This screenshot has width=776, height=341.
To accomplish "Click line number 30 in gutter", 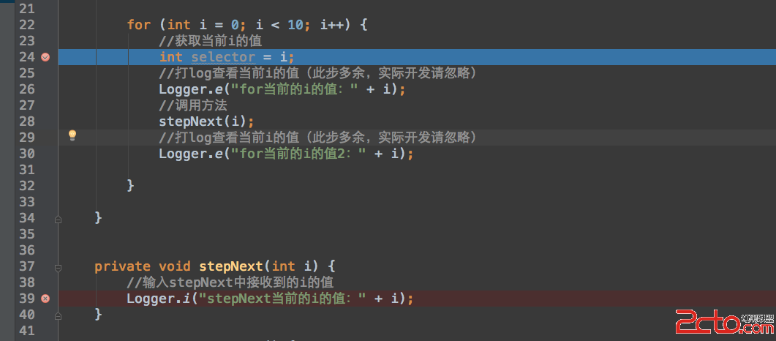I will click(x=26, y=154).
